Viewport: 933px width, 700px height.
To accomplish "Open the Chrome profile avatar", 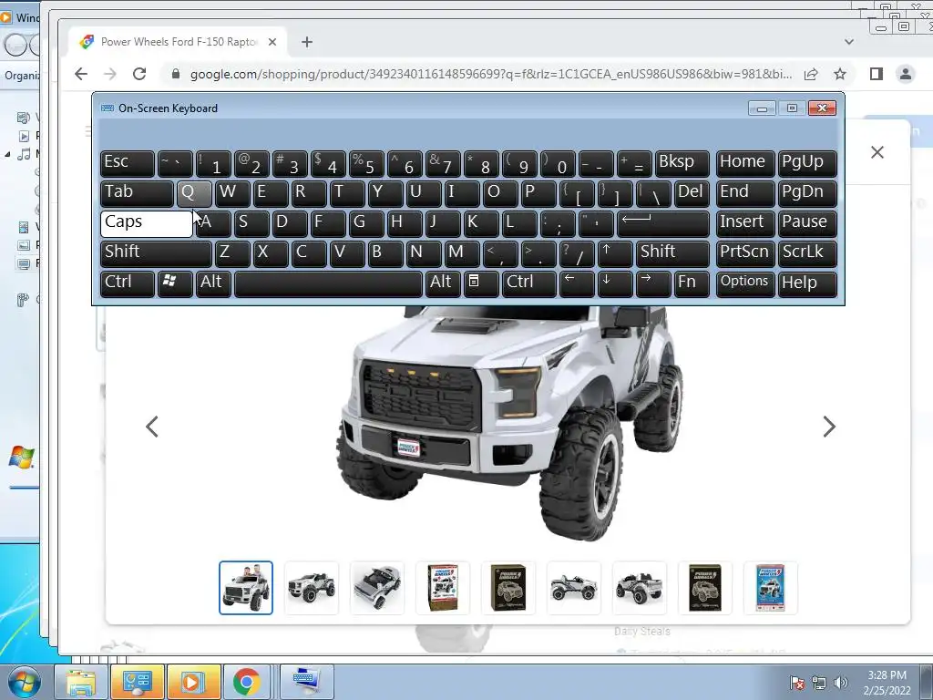I will point(905,74).
